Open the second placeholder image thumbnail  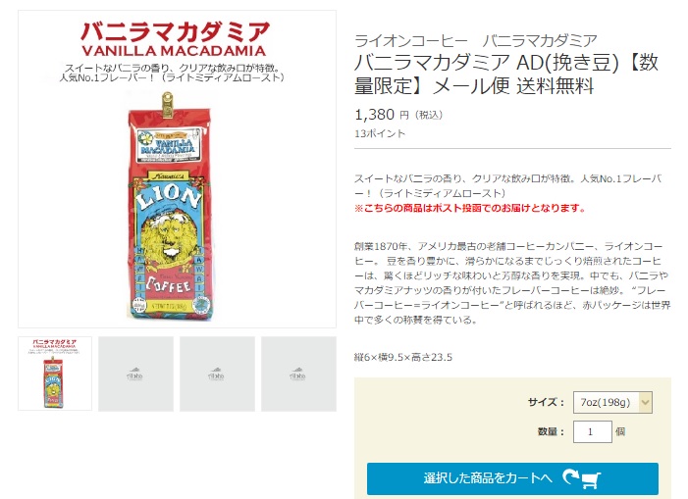click(135, 374)
